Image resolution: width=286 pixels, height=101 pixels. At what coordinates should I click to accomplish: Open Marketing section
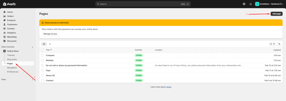click(12, 37)
